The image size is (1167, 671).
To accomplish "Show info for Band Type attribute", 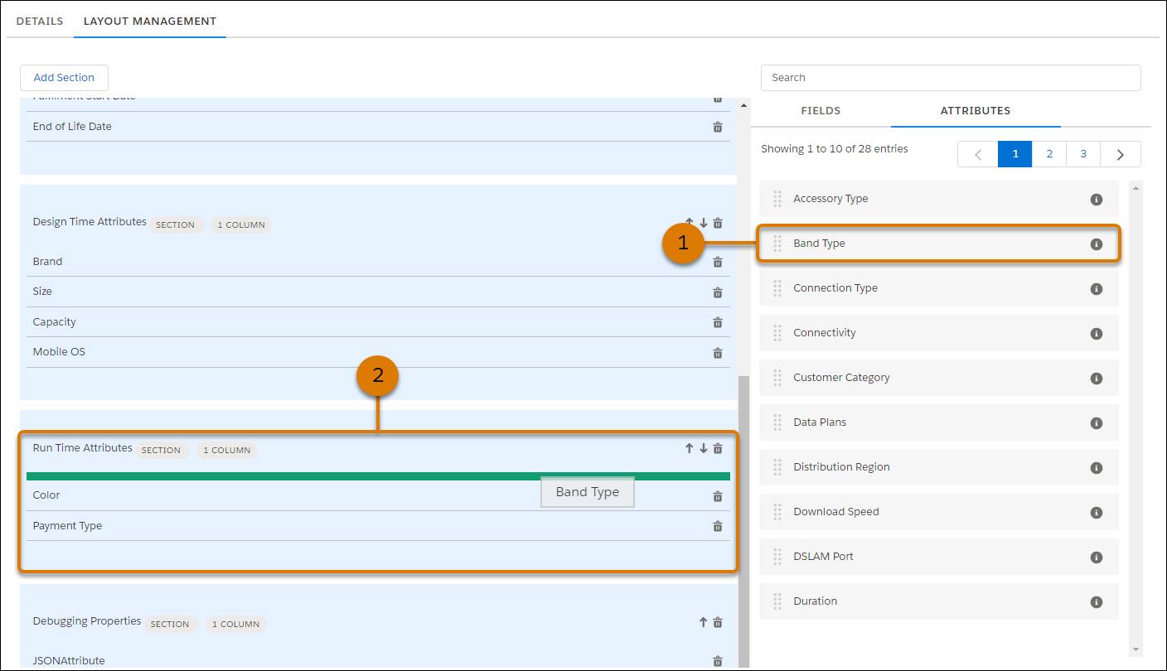I will [x=1097, y=244].
